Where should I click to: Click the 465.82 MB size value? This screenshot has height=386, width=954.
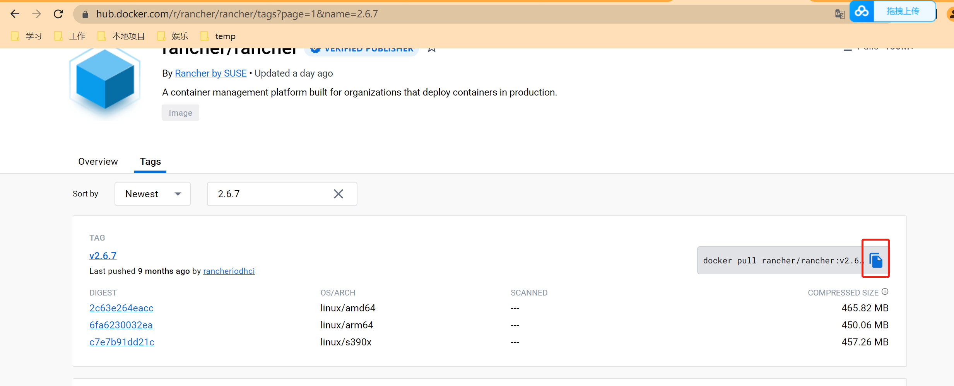click(865, 308)
